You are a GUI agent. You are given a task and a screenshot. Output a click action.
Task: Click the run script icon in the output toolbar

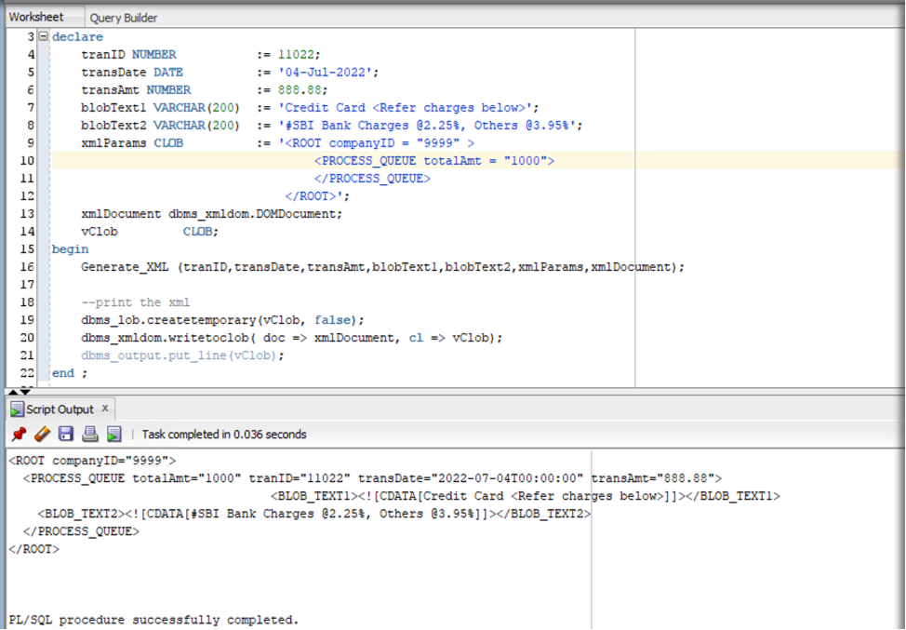coord(113,434)
